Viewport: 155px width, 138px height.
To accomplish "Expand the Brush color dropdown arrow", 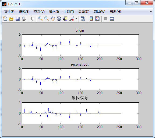I will (76, 19).
